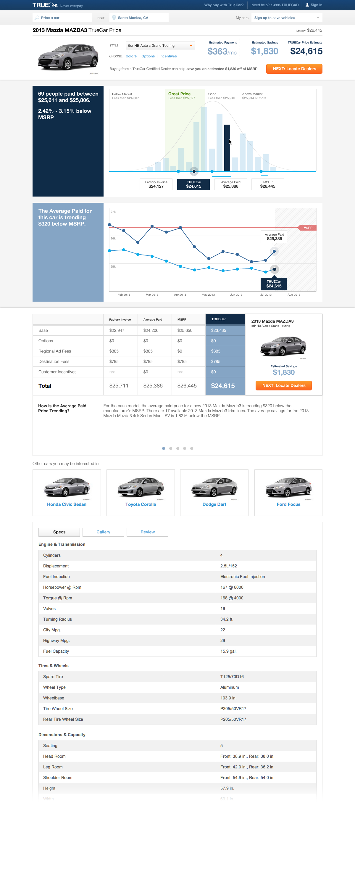This screenshot has width=355, height=888.
Task: Open Ford Focus car card
Action: click(x=288, y=492)
